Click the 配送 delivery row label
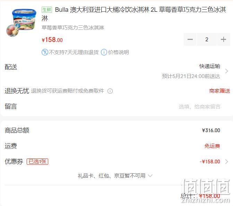233x206 pixels. click(x=11, y=67)
